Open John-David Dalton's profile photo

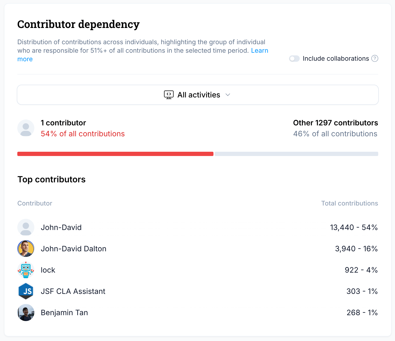tap(26, 249)
